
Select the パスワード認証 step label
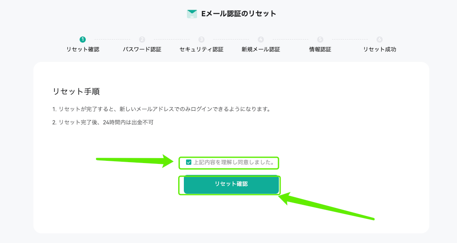[142, 50]
